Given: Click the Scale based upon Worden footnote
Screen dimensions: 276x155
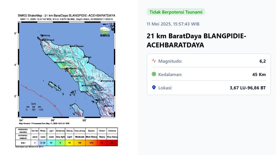Looking at the screenshot, I should [29, 147].
